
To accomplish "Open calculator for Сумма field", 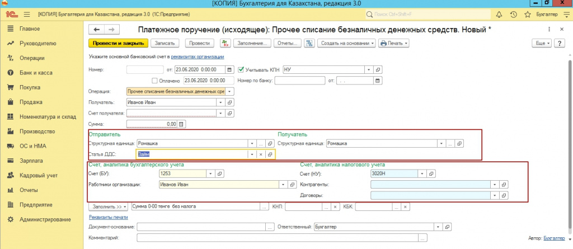I will tap(181, 124).
